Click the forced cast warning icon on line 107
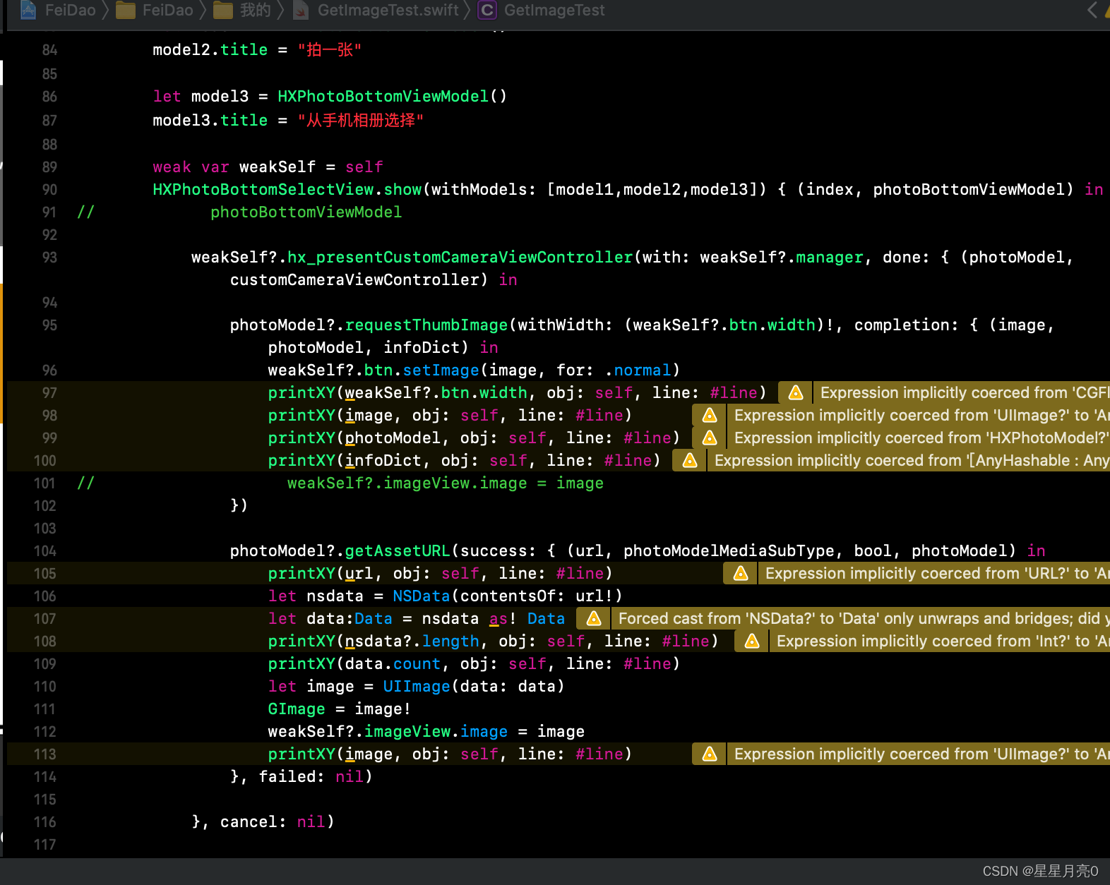Screen dimensions: 1110x885 coord(594,618)
